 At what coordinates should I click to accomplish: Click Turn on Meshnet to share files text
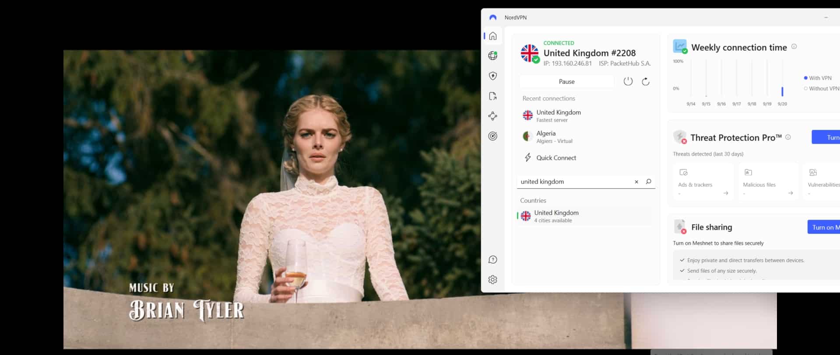pos(718,243)
